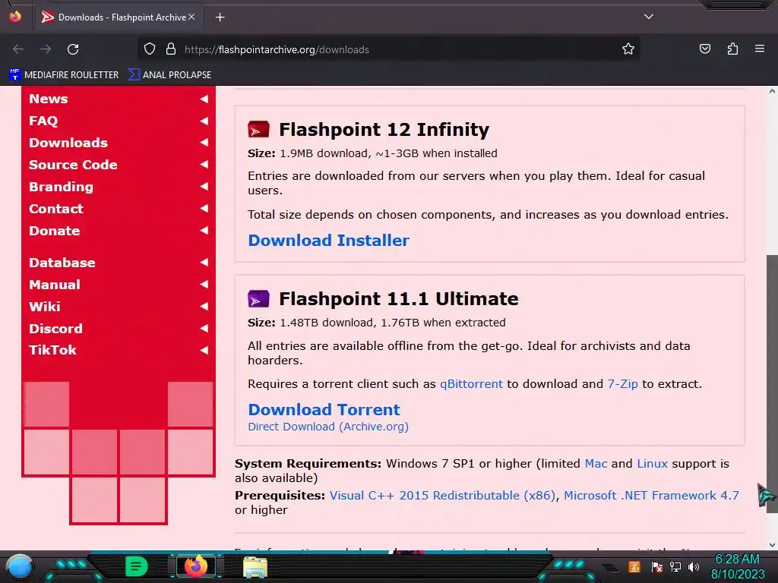Open Manual sidebar link
This screenshot has height=583, width=778.
[x=54, y=285]
